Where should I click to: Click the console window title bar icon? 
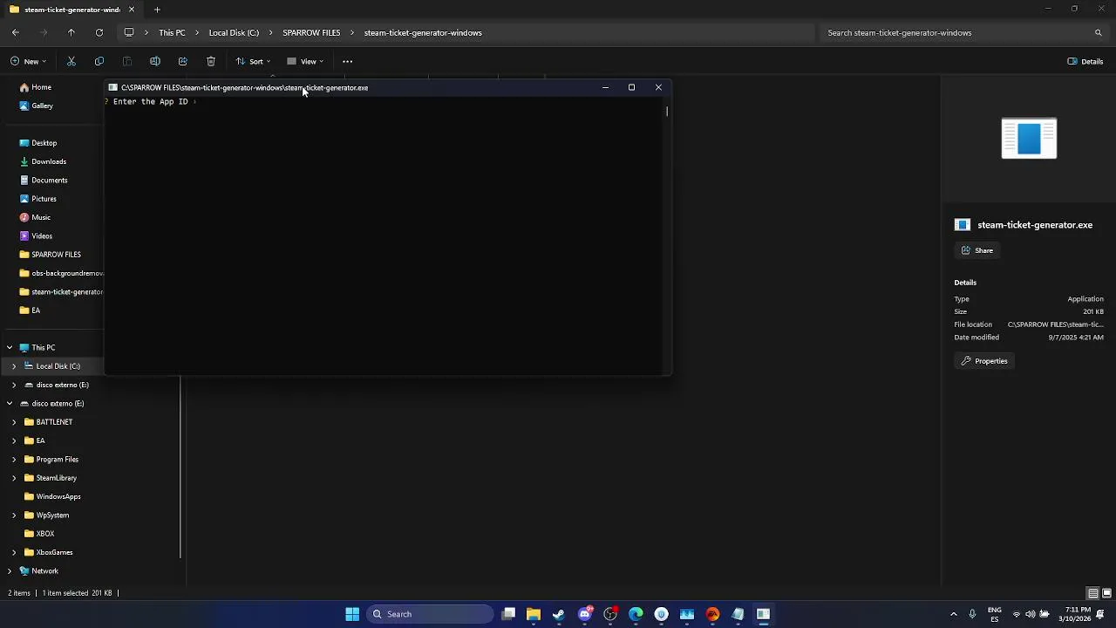pyautogui.click(x=112, y=87)
